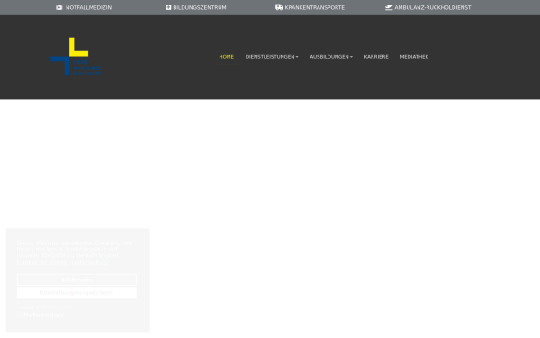Click the Ambulanz-Rückholdienst airplane icon

(389, 7)
